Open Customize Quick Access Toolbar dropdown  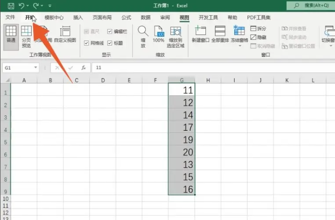[x=50, y=6]
